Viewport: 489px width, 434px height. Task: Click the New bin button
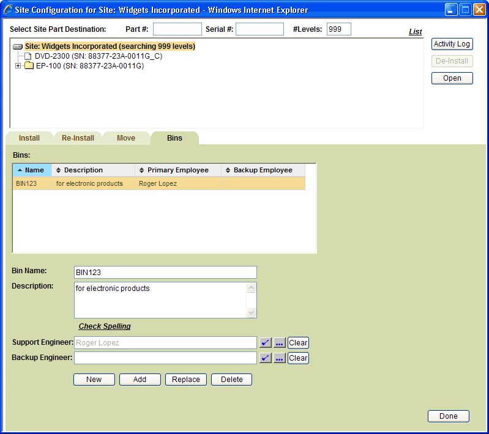click(x=94, y=380)
